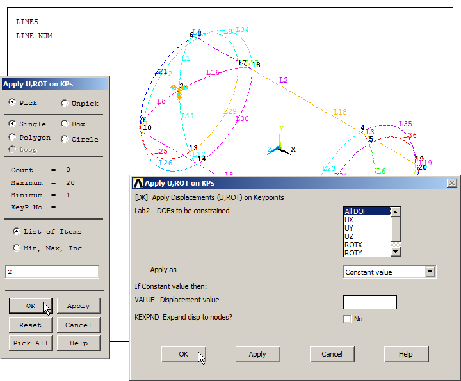This screenshot has width=461, height=381.
Task: Click keypoint number 13 in the viewport
Action: (x=193, y=148)
